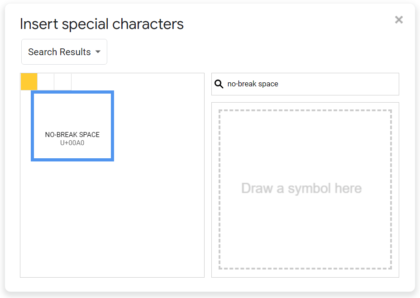Pick the second character result cell
Viewport: 420px width, 298px height.
(x=46, y=82)
